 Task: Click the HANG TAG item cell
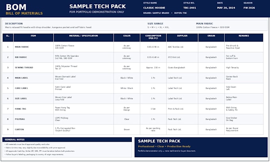33,109
